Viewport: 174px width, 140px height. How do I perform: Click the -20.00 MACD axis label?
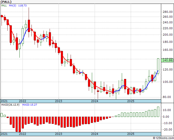pos(167,129)
